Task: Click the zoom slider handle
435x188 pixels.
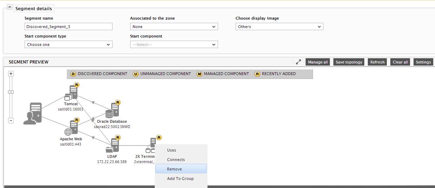Action: (x=11, y=92)
